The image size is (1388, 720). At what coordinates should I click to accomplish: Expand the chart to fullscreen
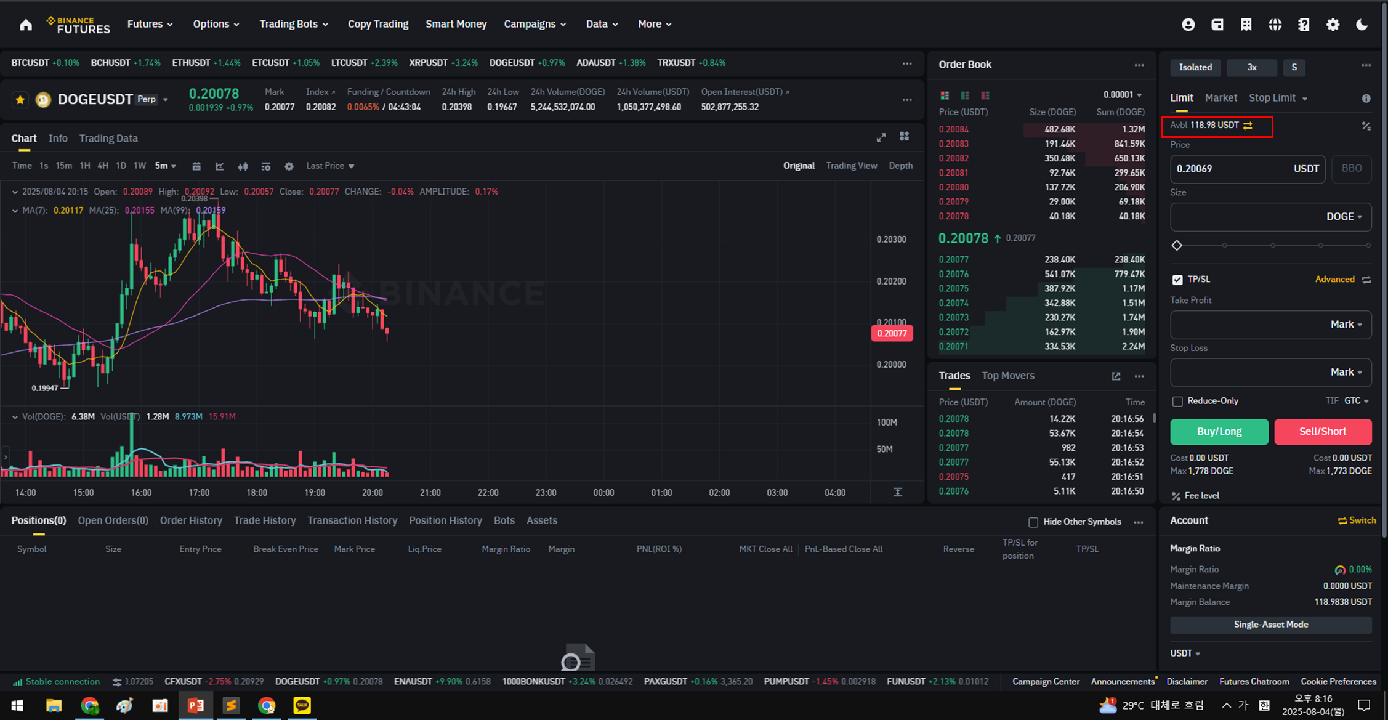[x=881, y=137]
